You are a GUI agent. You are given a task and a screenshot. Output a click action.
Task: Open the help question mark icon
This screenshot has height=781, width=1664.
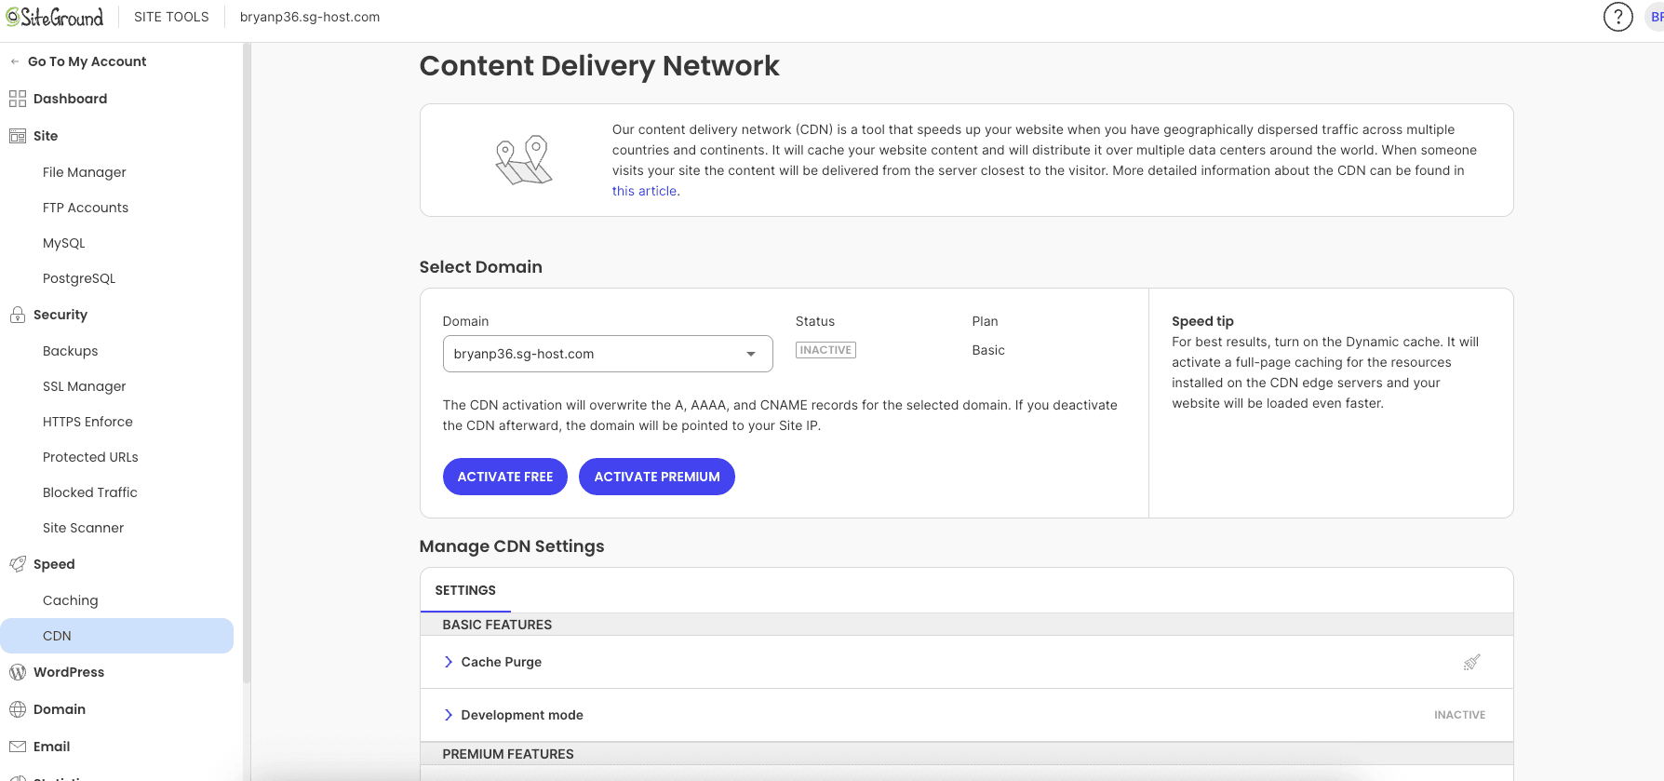1617,17
